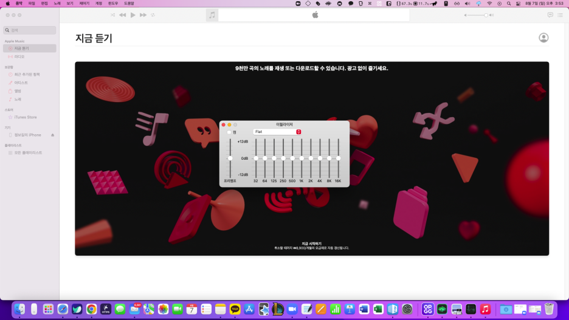Adjust the 4K equalizer slider

click(x=320, y=158)
